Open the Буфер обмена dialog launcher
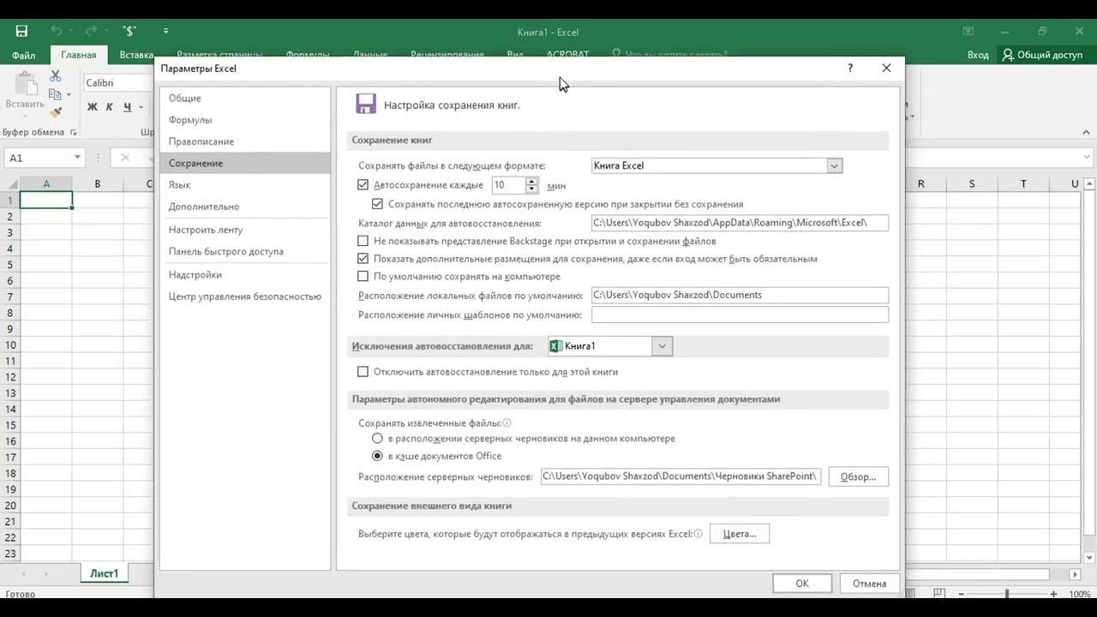 pos(73,132)
